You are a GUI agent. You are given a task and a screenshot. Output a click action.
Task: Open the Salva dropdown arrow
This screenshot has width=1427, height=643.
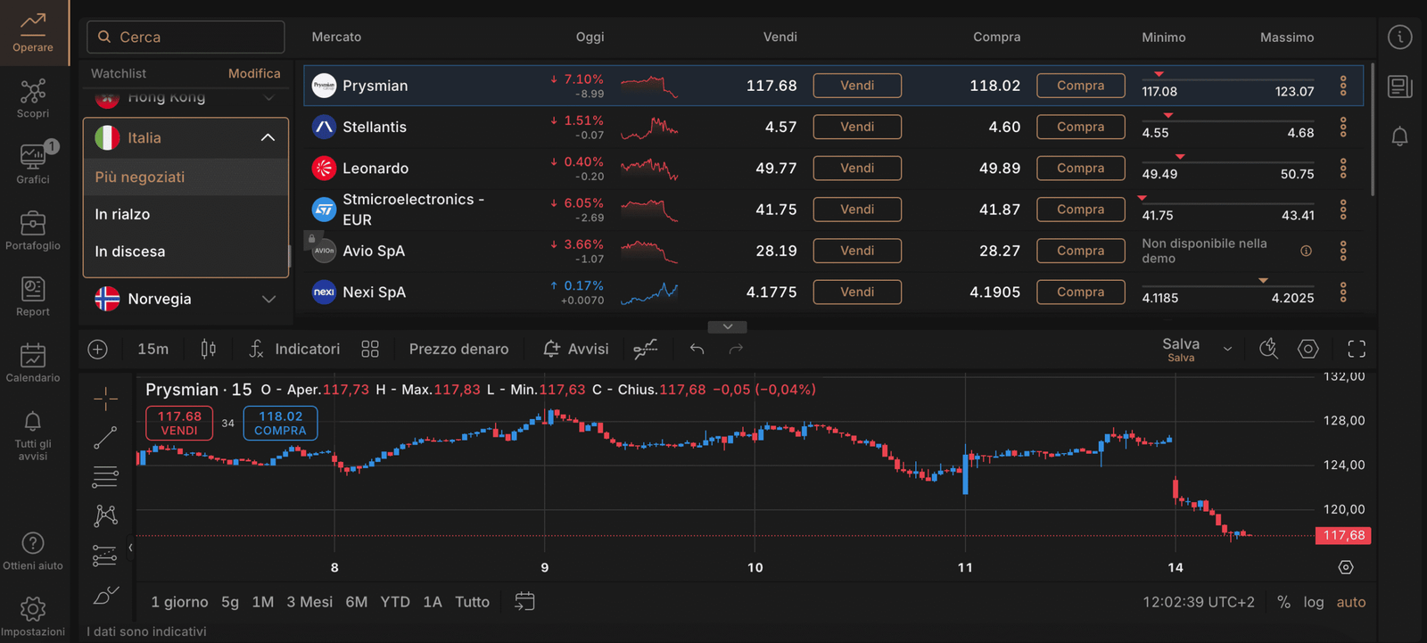click(x=1227, y=350)
